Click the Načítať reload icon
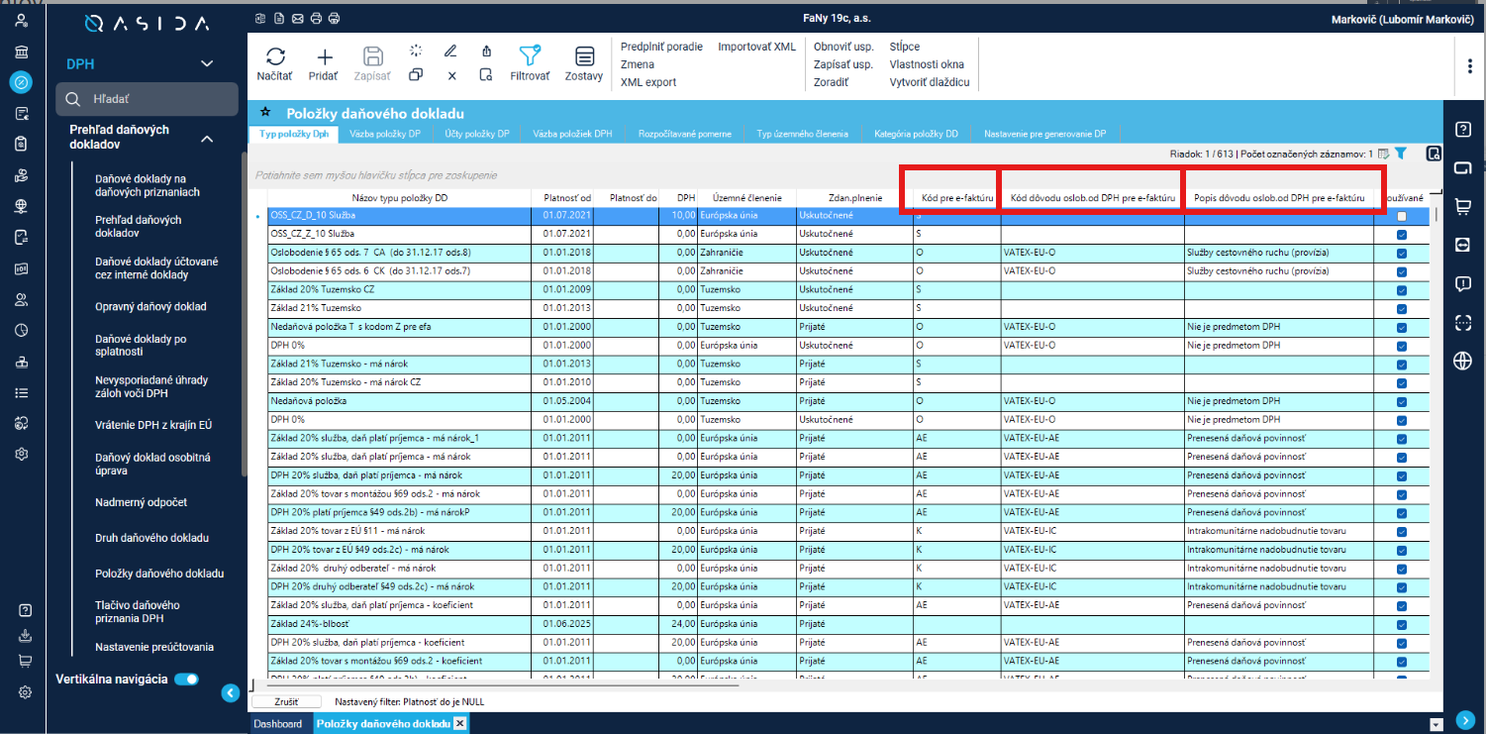The image size is (1486, 734). point(274,56)
